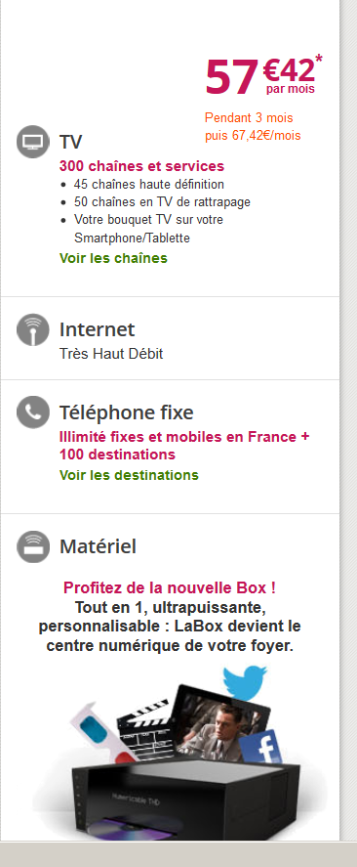The image size is (357, 867).
Task: Click the tablet showing a movie scene
Action: pyautogui.click(x=220, y=721)
